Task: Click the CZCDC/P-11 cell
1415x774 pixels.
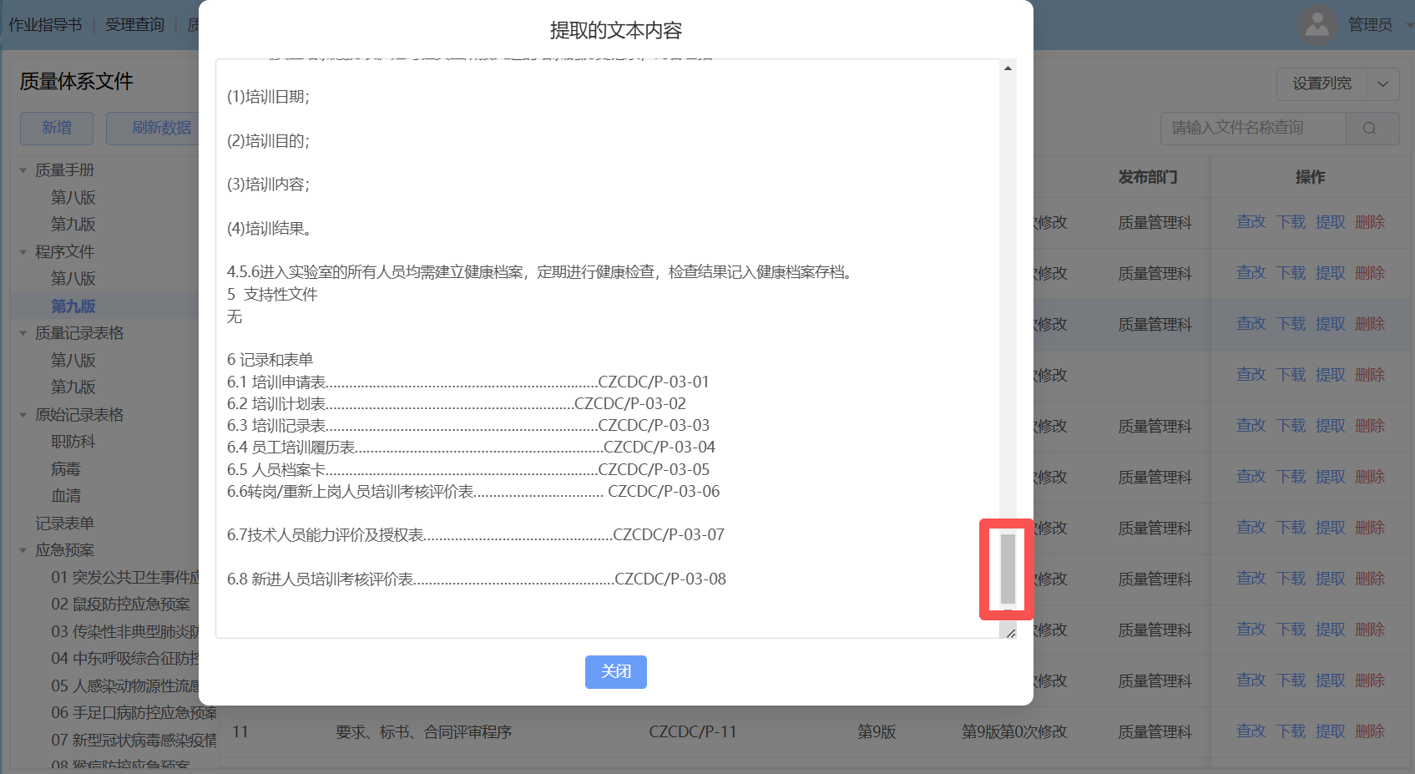Action: (693, 732)
